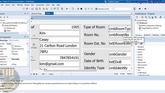Screen dimensions: 165x93
Task: Switch to the Welcome Page tab
Action: (36, 13)
